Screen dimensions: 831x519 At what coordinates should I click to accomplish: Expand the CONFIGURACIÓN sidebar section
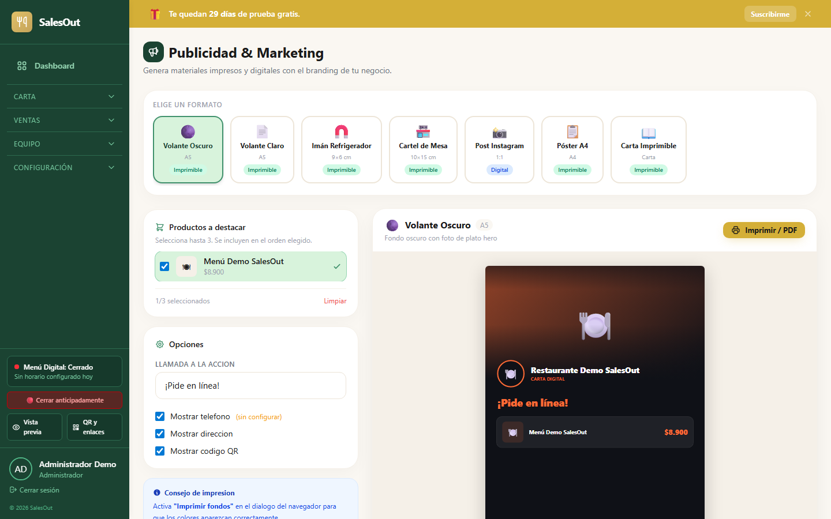click(x=65, y=167)
